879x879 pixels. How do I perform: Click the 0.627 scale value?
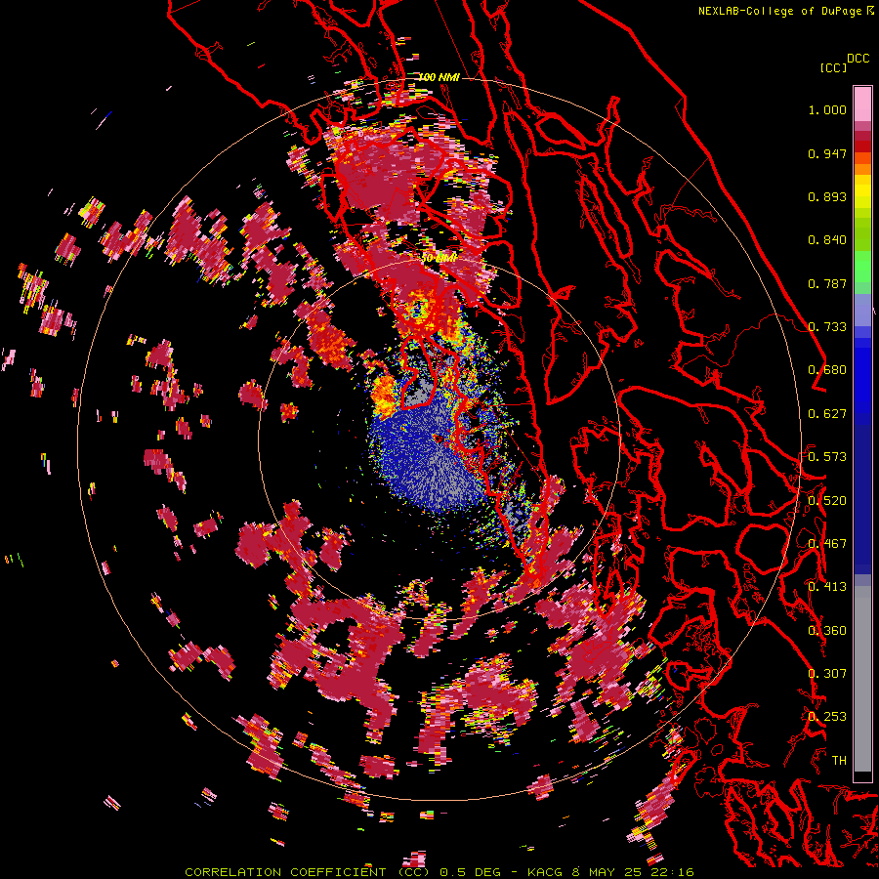827,414
